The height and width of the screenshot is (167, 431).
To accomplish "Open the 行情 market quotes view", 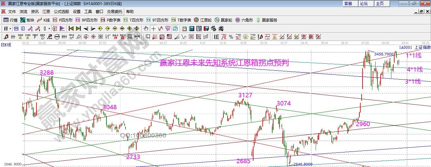I will click(x=10, y=20).
